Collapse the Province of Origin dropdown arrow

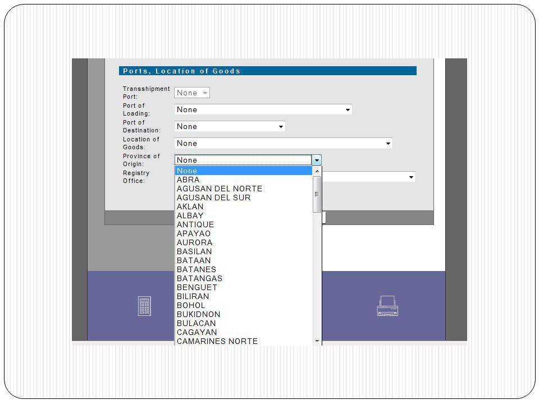(317, 160)
